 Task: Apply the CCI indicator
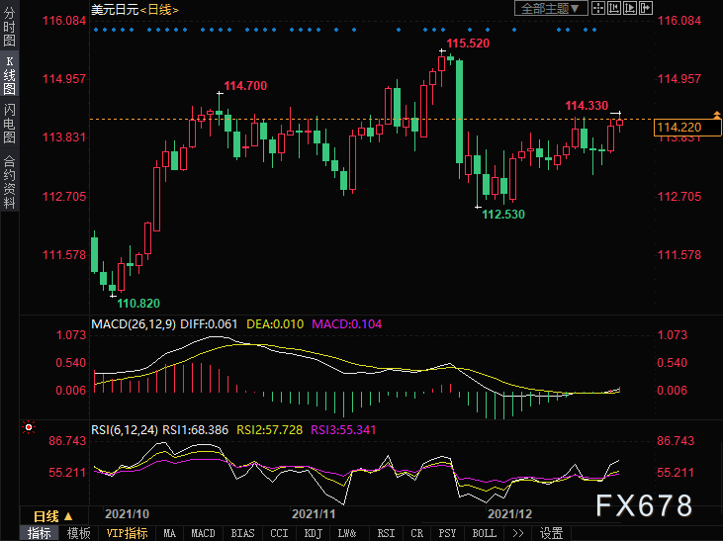279,533
